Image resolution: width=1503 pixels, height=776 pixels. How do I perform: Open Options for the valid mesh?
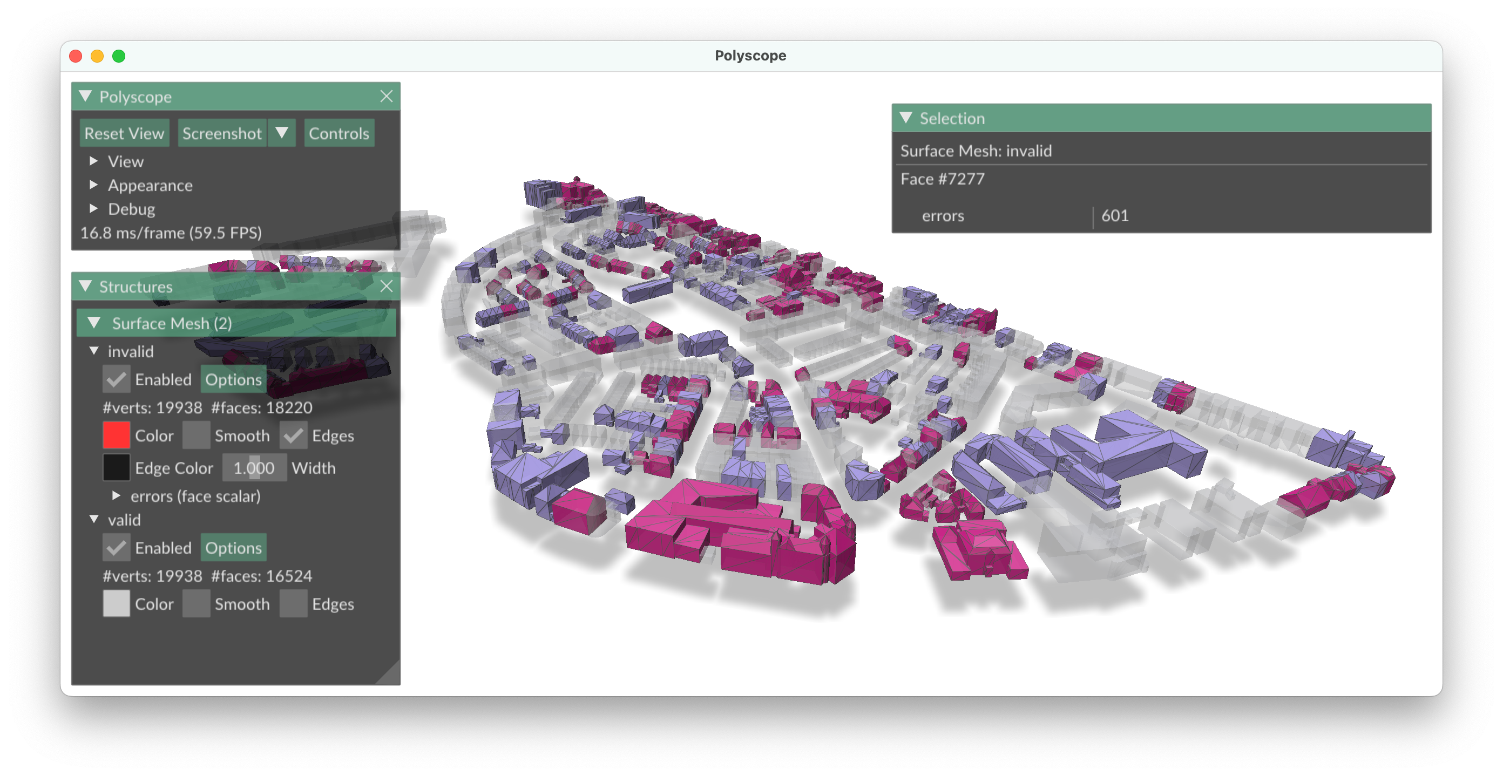coord(233,548)
